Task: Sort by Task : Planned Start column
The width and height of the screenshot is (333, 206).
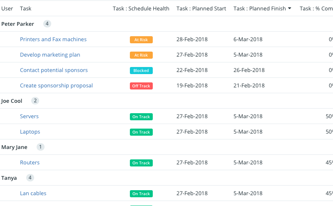Action: point(201,8)
